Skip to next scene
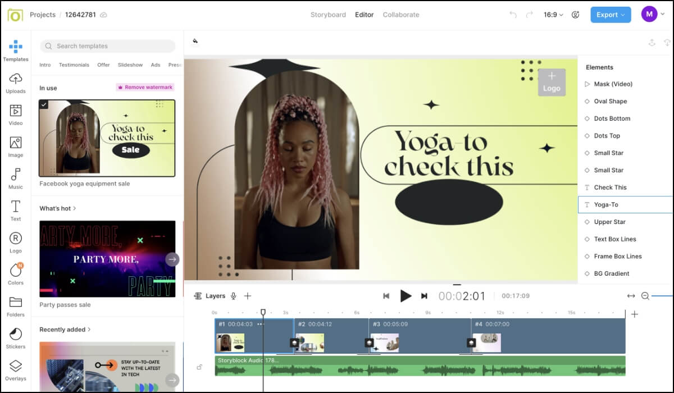Image resolution: width=674 pixels, height=393 pixels. (425, 296)
